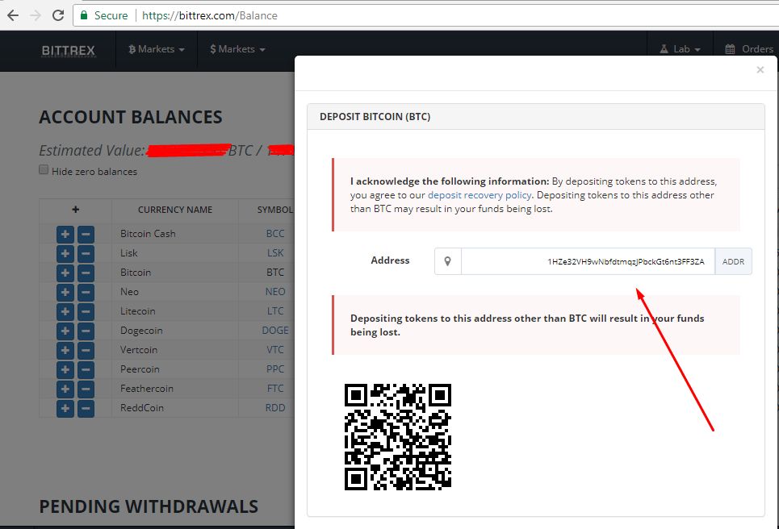The width and height of the screenshot is (779, 529).
Task: Click the deposit QR code
Action: (398, 437)
